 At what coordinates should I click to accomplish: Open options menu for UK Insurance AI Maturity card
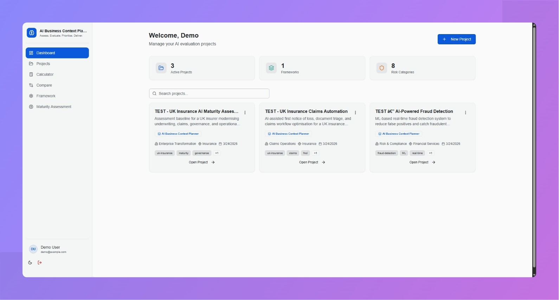click(x=245, y=113)
